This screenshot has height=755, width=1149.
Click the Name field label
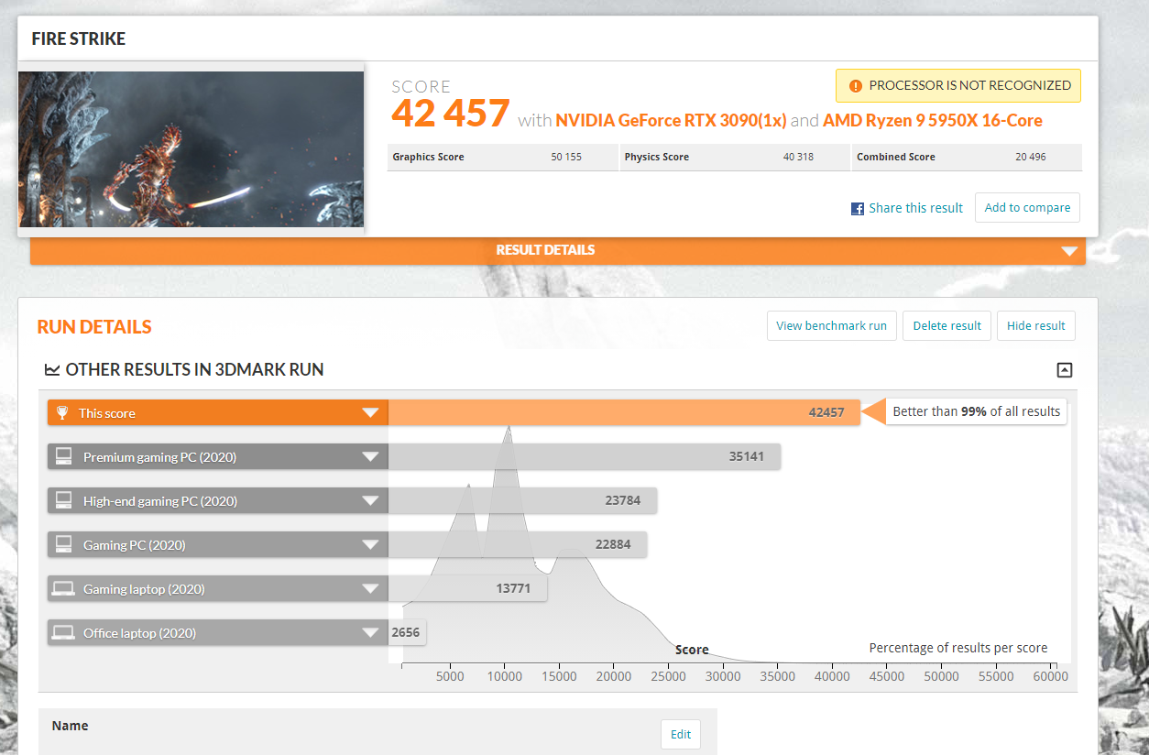pyautogui.click(x=71, y=726)
